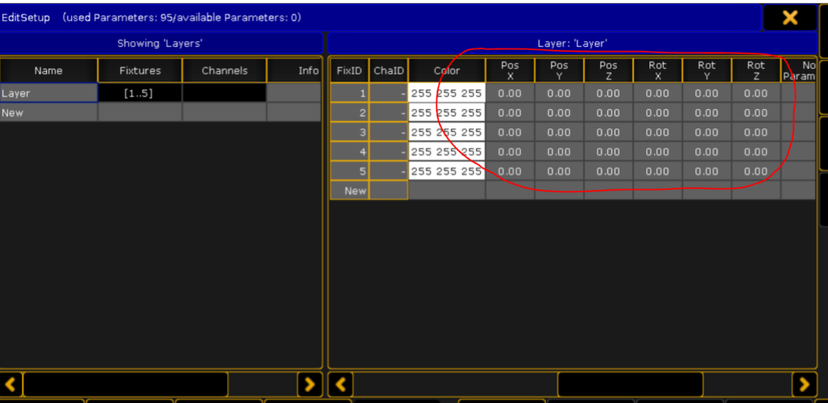Click Pos X value of fixture 1
This screenshot has height=403, width=828.
click(510, 94)
